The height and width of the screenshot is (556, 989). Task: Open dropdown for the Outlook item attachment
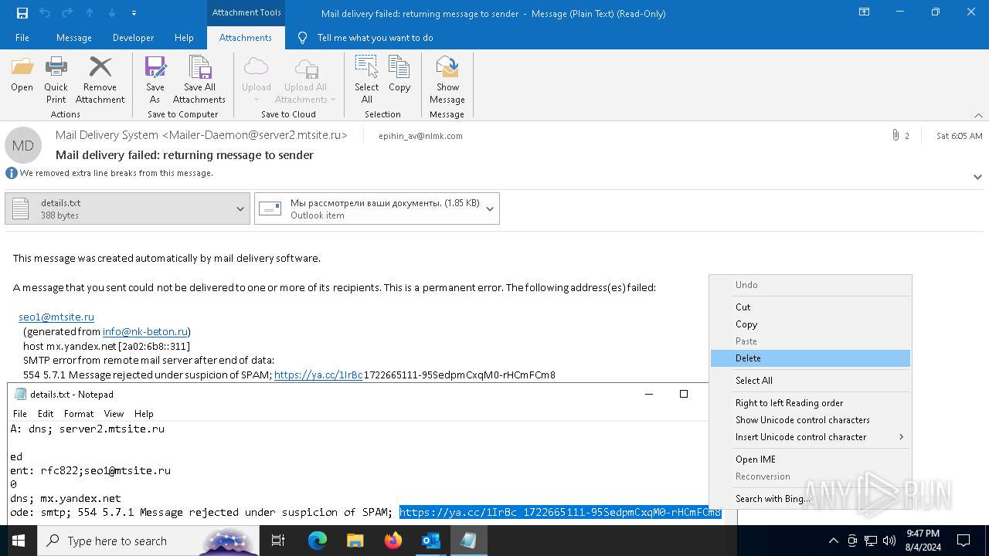490,208
